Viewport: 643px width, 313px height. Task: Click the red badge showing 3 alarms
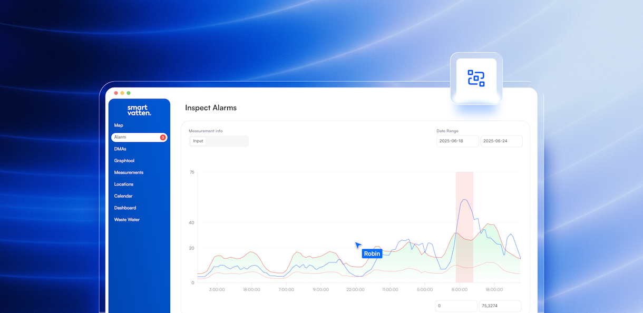pos(164,137)
